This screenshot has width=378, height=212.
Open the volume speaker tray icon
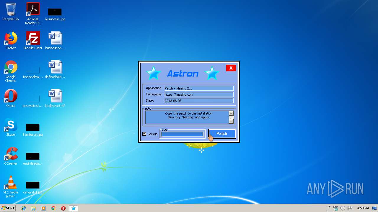[343, 208]
